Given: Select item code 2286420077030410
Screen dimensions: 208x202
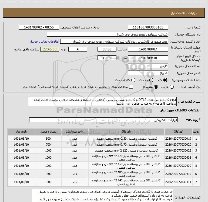Looking at the screenshot, I should pyautogui.click(x=178, y=174).
